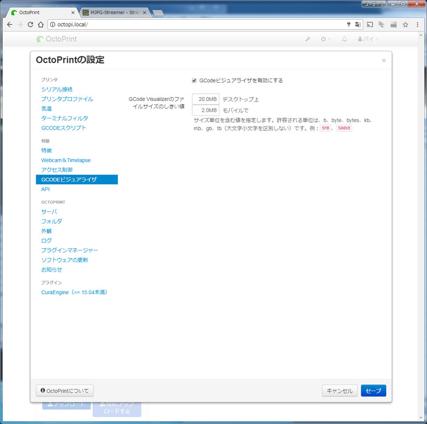Screen dimensions: 427x424
Task: Open ソフトウェアの更新 section
Action: tap(65, 260)
